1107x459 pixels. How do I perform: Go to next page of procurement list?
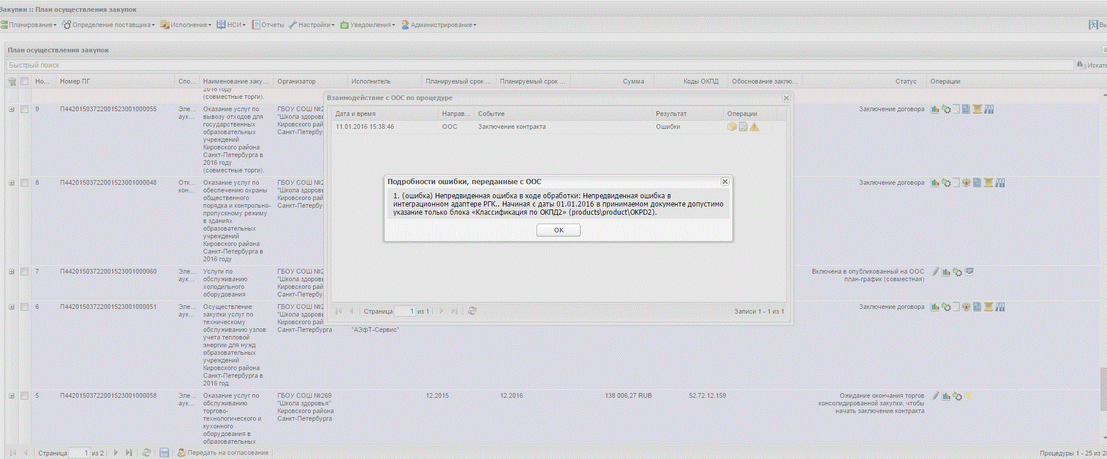[x=116, y=453]
